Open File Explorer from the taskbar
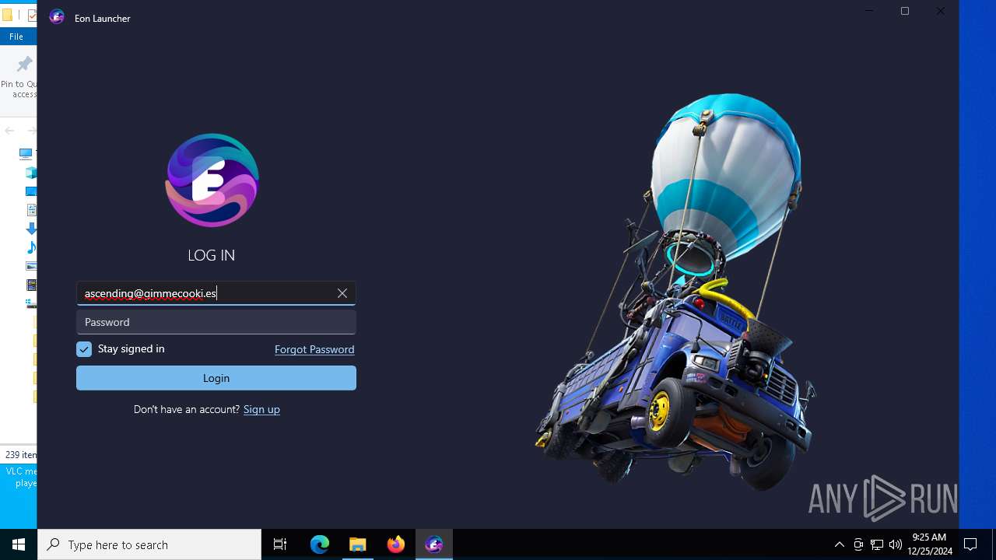Image resolution: width=996 pixels, height=560 pixels. [358, 544]
